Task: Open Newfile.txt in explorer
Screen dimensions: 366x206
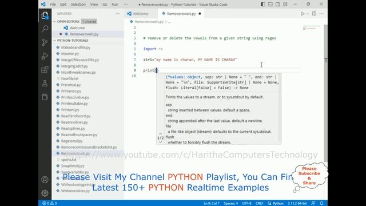Action: click(x=70, y=79)
